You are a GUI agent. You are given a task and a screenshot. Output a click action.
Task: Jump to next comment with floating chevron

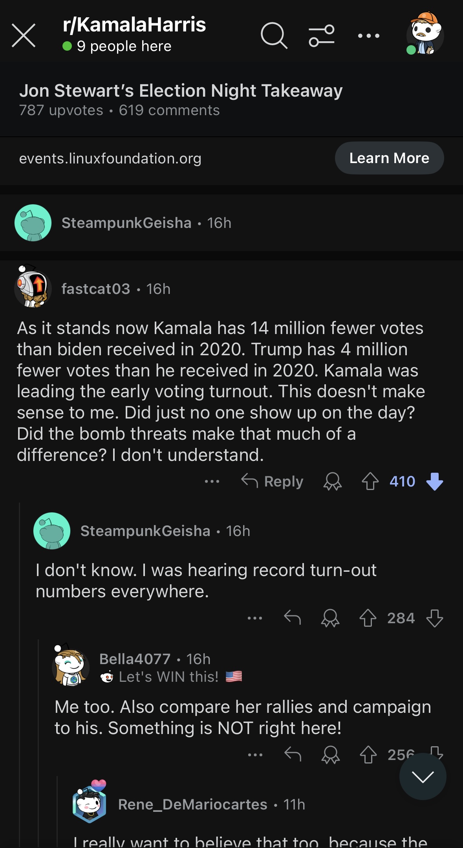tap(423, 776)
